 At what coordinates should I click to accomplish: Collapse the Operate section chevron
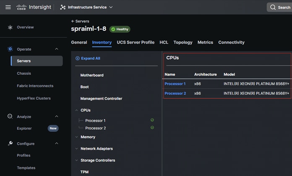pyautogui.click(x=57, y=49)
